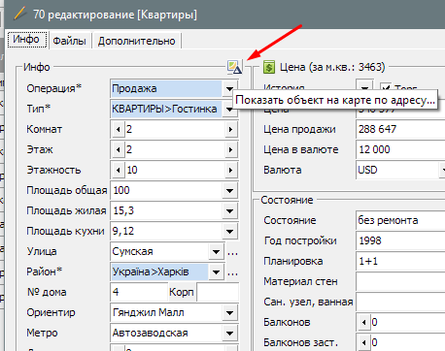
Task: Expand the Операция dropdown showing Продажа
Action: 229,89
